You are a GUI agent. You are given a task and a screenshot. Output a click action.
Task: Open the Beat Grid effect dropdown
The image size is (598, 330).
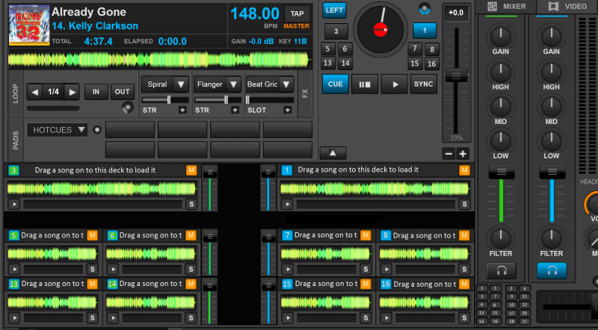pos(286,84)
